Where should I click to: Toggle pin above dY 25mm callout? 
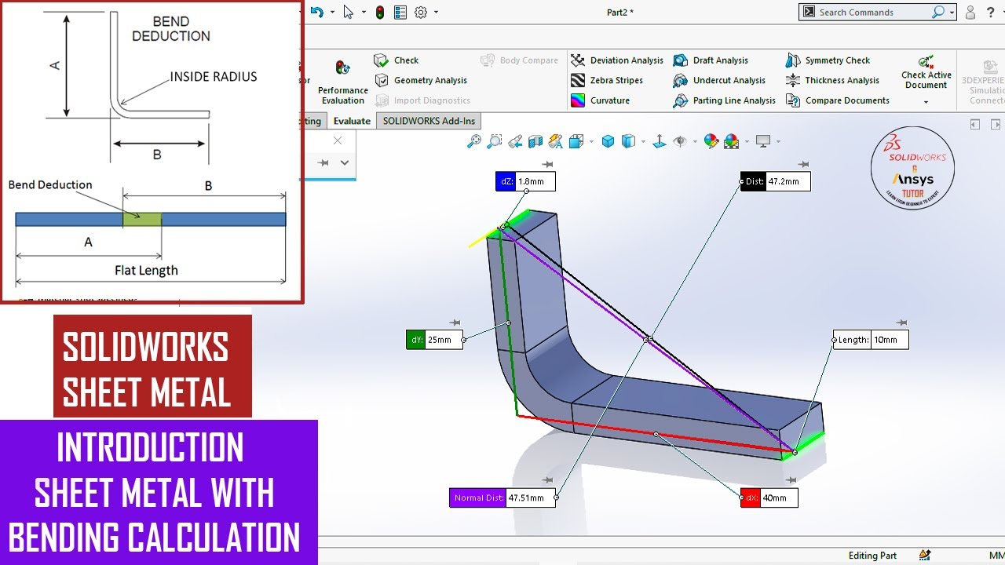455,323
